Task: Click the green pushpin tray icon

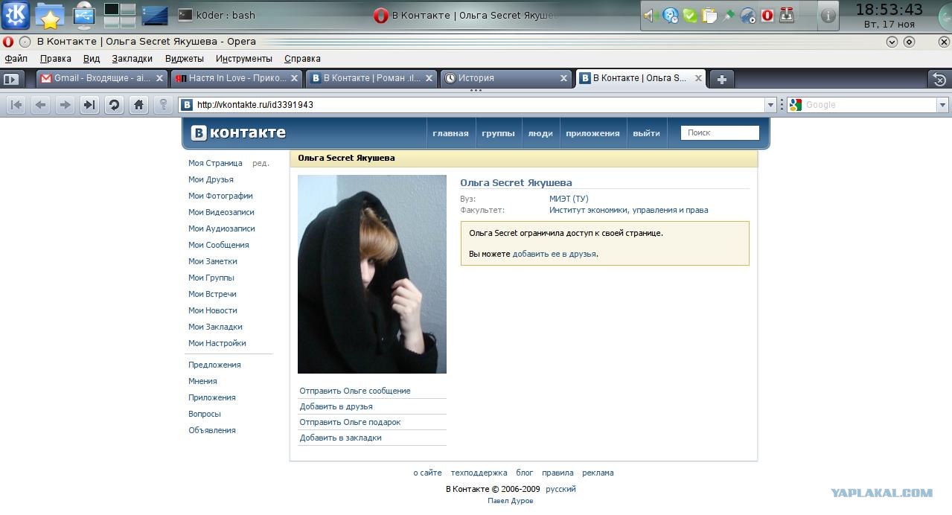Action: [x=729, y=16]
